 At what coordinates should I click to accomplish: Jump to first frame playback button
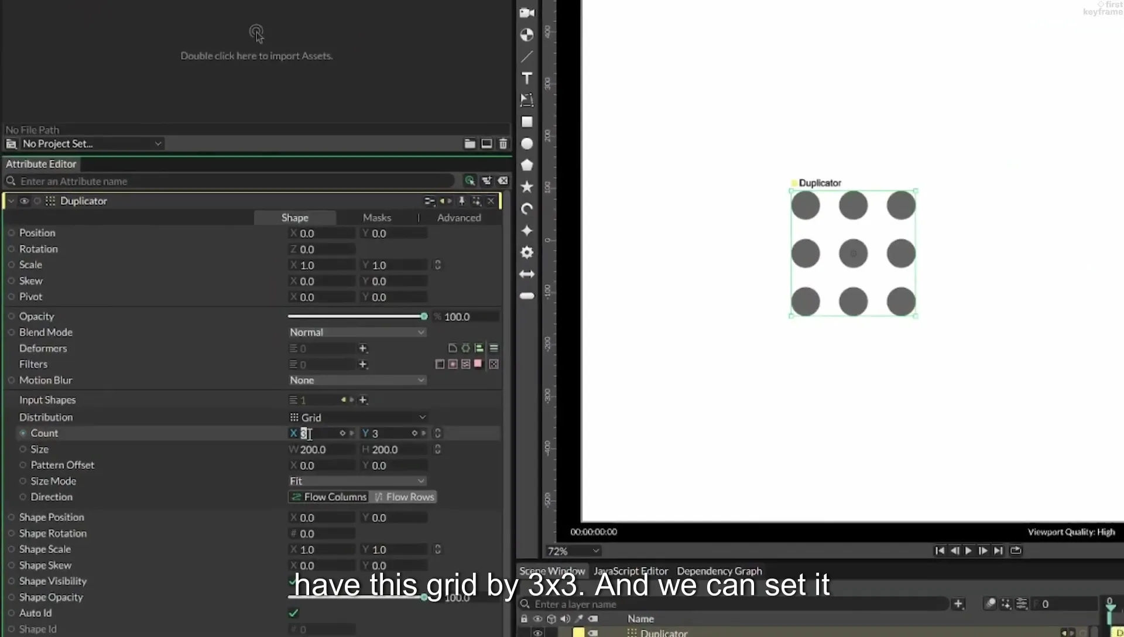click(940, 550)
